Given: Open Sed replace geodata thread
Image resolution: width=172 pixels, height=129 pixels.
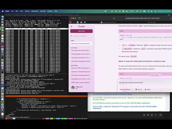Looking at the screenshot, I should (81, 58).
